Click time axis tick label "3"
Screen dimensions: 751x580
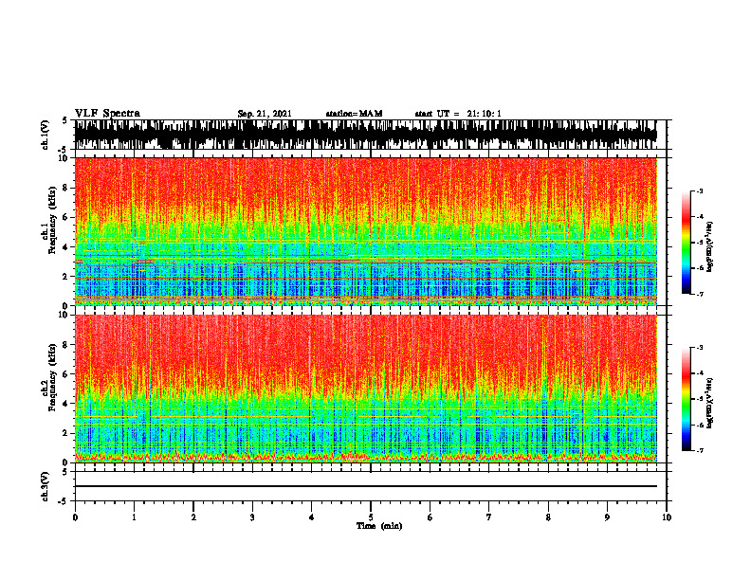click(x=252, y=517)
